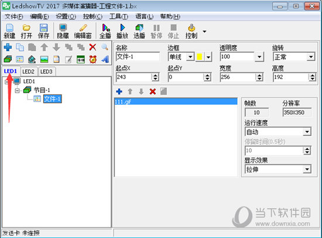Click the 起点X spinner arrows
The height and width of the screenshot is (238, 322).
(155, 77)
